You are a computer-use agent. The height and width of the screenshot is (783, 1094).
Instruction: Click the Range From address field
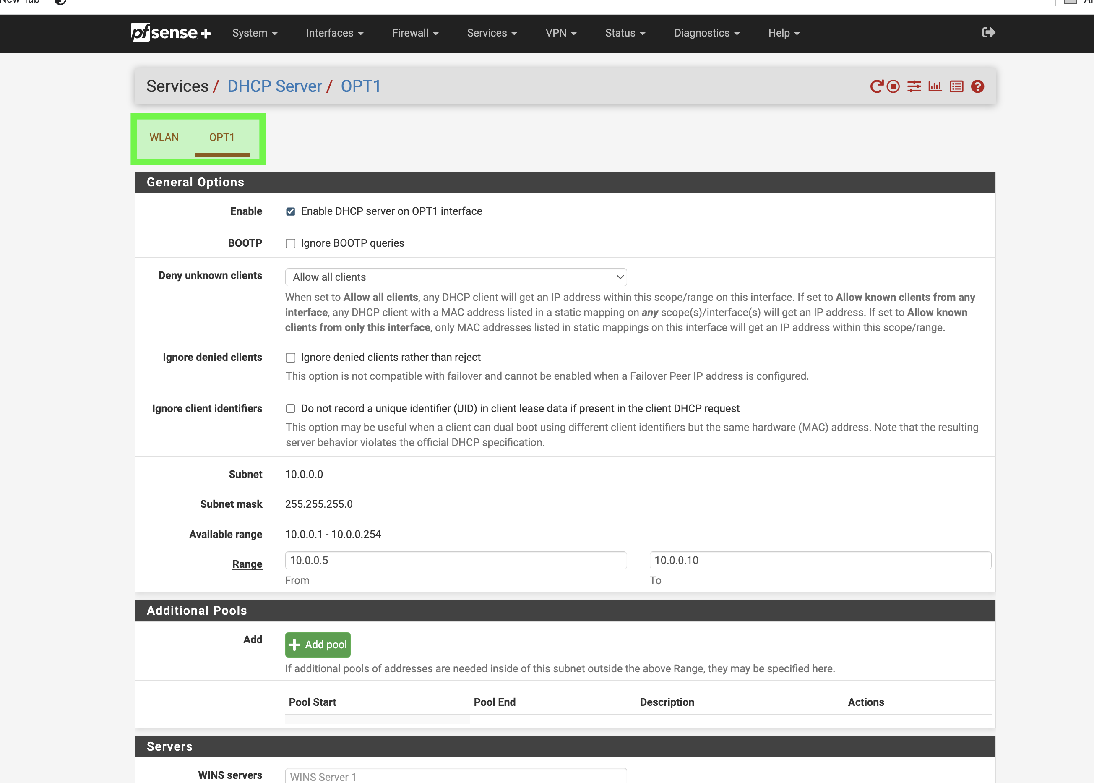click(x=456, y=560)
